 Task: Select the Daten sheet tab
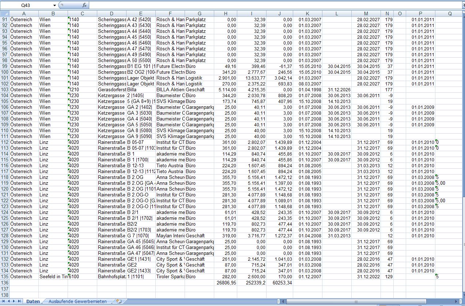(x=33, y=301)
